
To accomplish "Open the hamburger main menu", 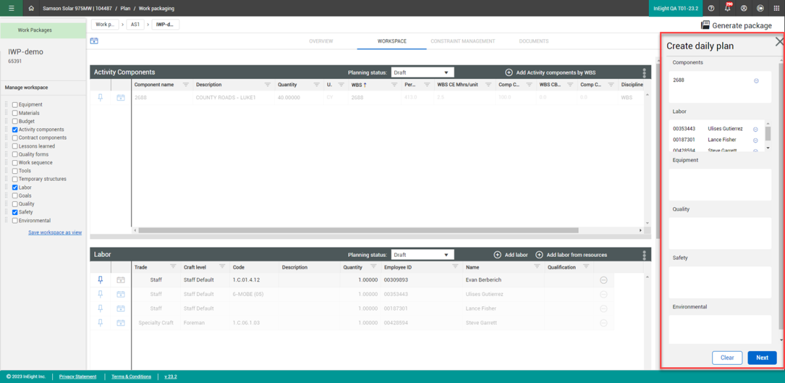I will coord(11,8).
